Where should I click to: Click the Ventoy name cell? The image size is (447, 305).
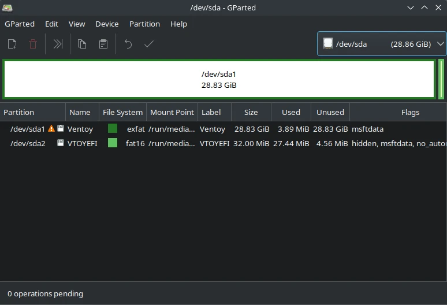coord(80,129)
